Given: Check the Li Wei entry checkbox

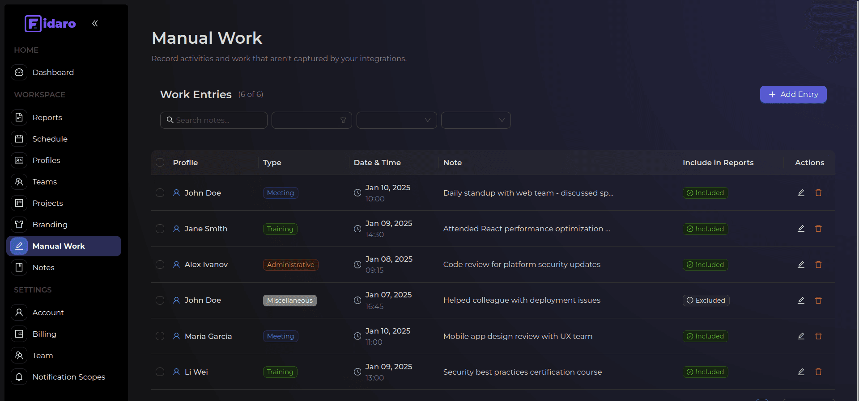Looking at the screenshot, I should tap(160, 372).
